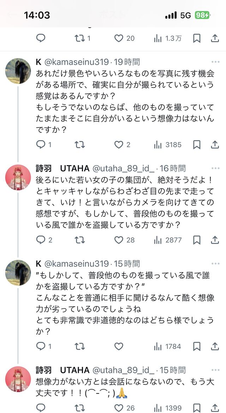Open more options for K's 15時間 reply
The height and width of the screenshot is (413, 226).
point(215,264)
